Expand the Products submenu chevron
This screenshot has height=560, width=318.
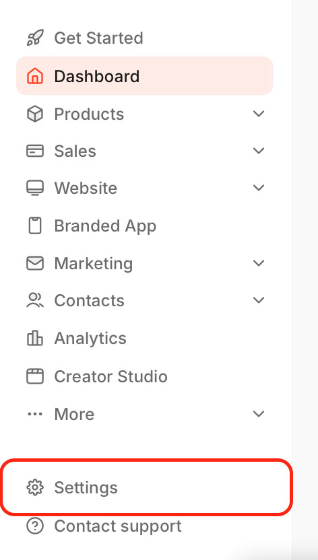point(259,114)
